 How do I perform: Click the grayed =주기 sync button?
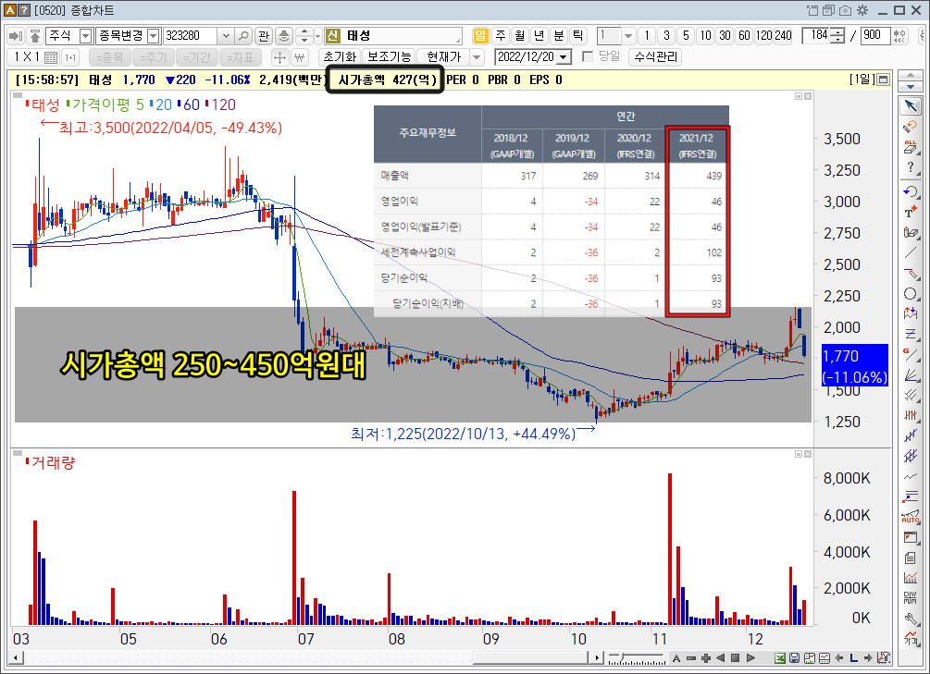154,57
